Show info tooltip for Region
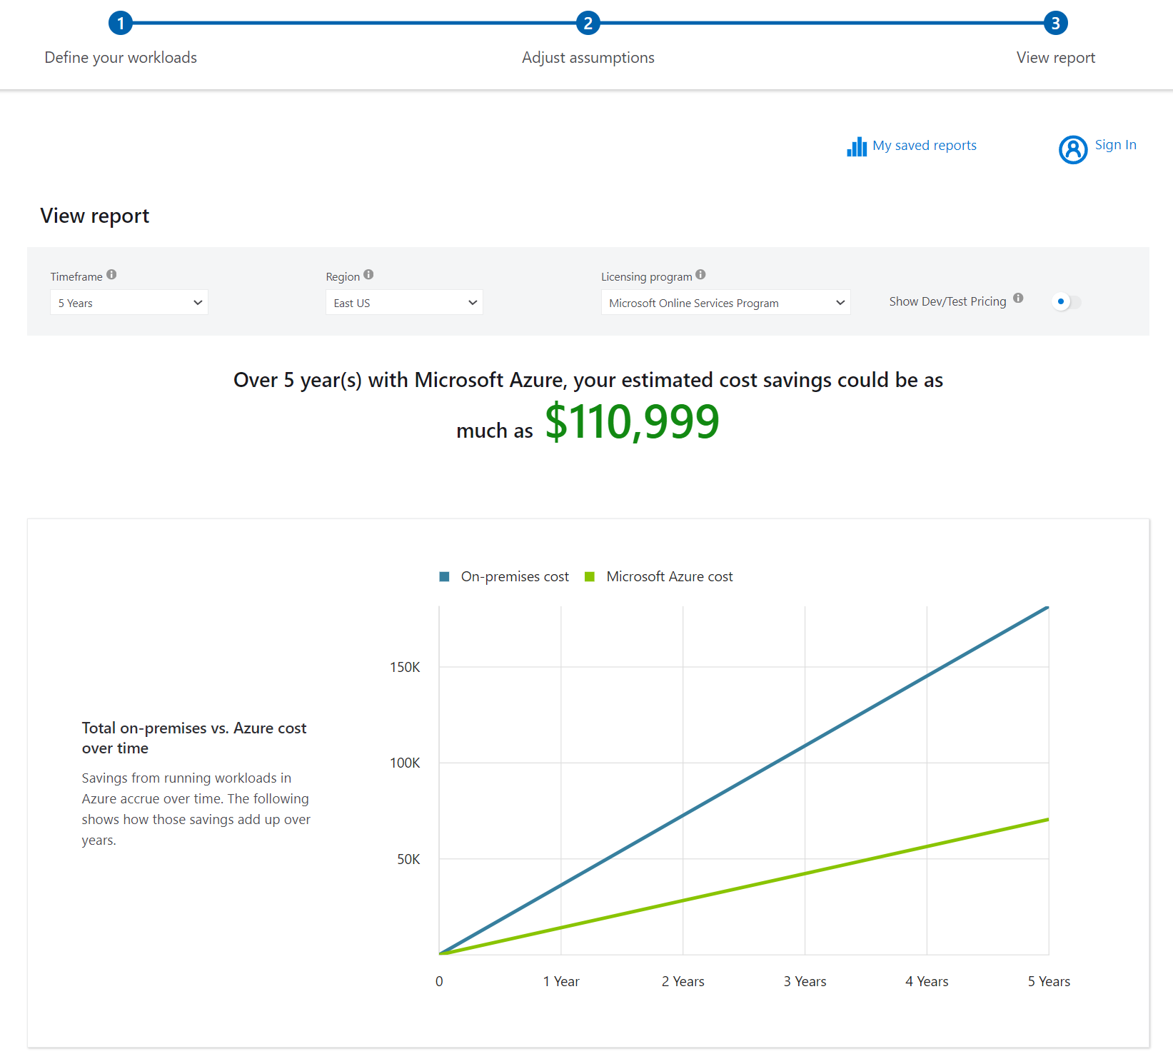 coord(368,274)
